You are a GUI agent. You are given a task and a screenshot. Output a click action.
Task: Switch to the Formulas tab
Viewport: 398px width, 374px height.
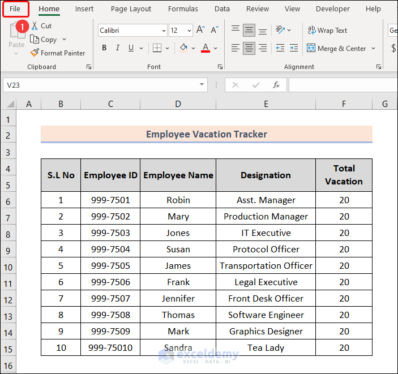[183, 9]
